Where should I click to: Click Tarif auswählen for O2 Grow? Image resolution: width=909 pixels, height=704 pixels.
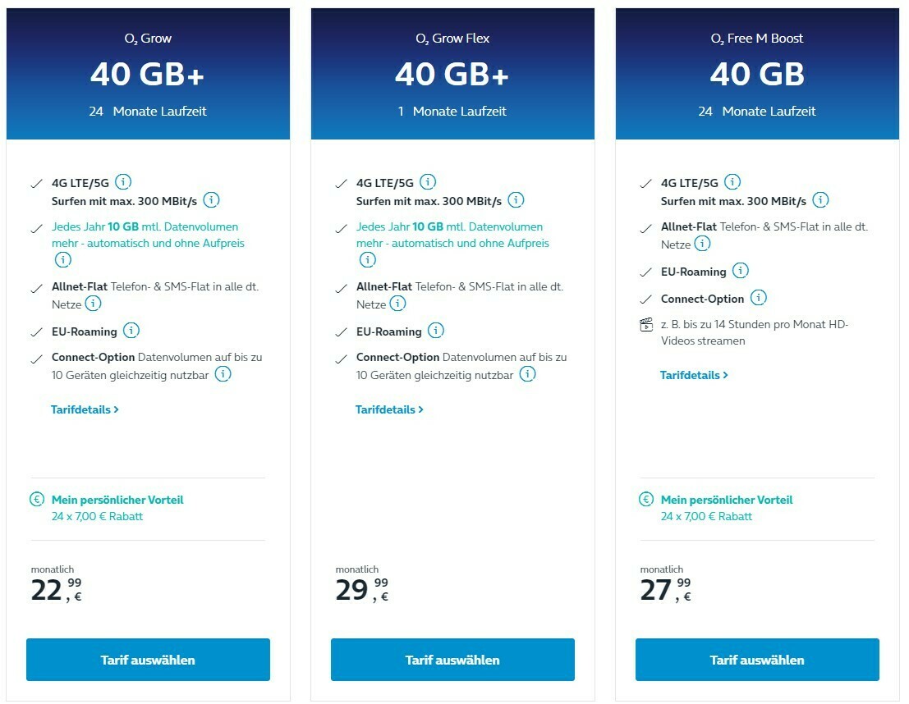(148, 660)
